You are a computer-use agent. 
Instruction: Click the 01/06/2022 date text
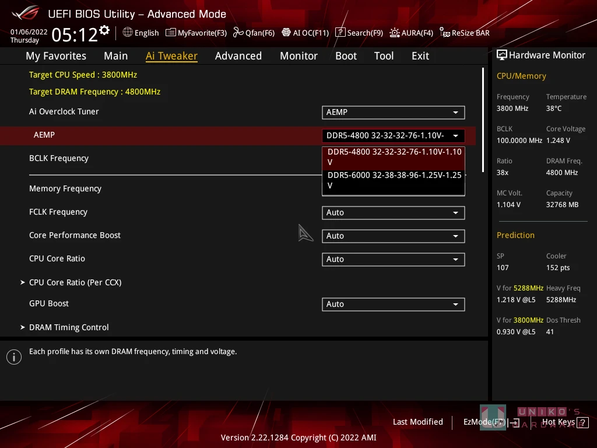click(29, 32)
